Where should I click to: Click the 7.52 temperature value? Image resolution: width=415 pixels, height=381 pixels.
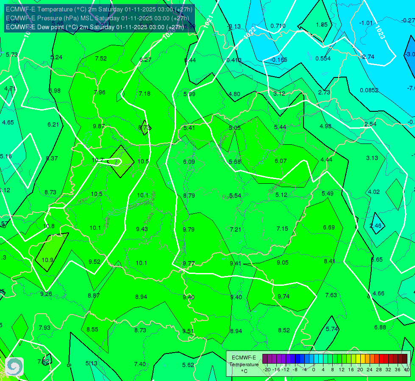point(101,58)
